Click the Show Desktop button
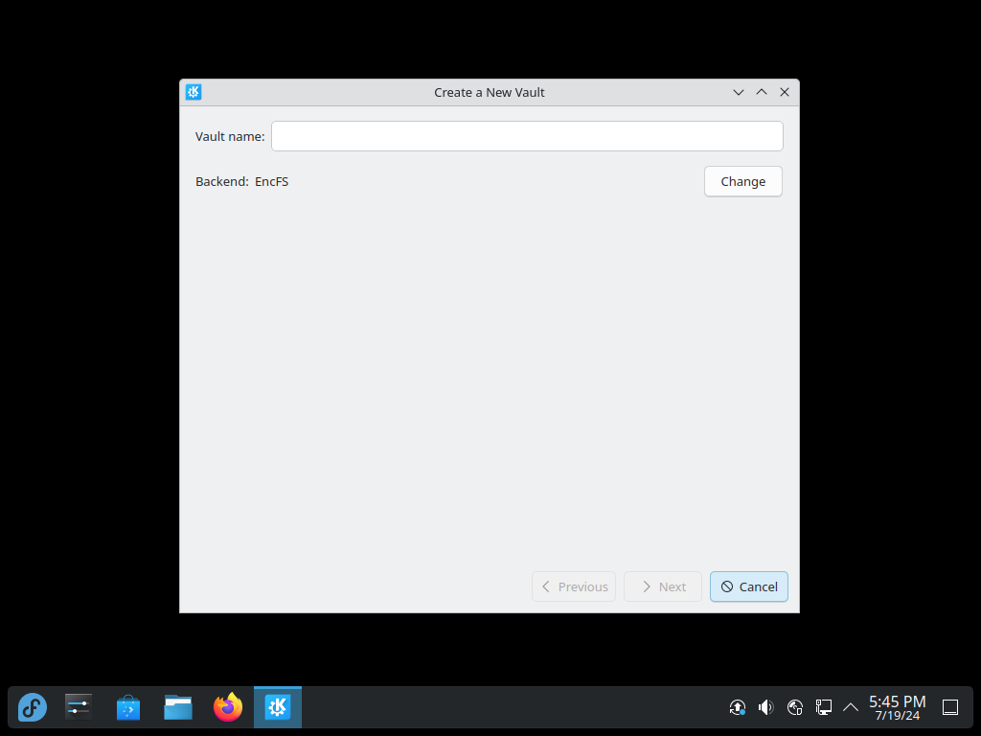This screenshot has height=736, width=981. [x=950, y=707]
